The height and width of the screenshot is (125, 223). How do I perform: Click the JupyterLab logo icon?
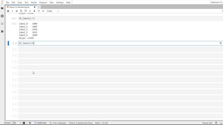(x=2, y=2)
